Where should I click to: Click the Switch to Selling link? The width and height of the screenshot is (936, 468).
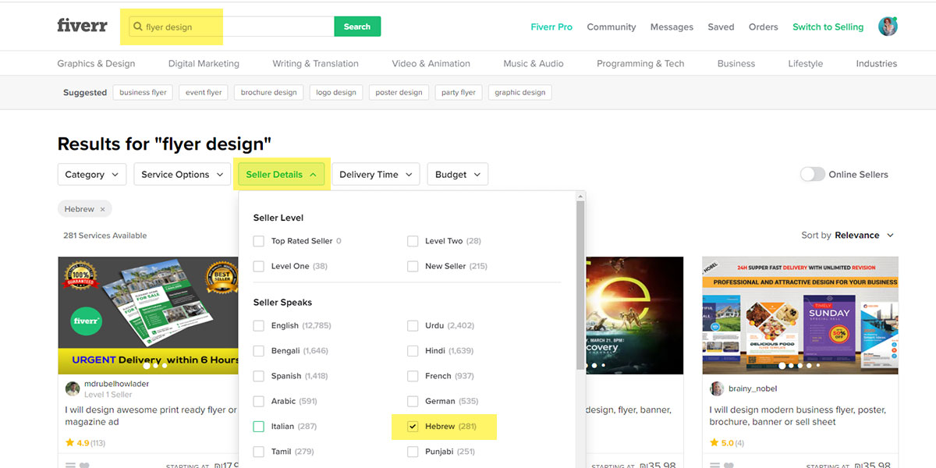pos(828,27)
